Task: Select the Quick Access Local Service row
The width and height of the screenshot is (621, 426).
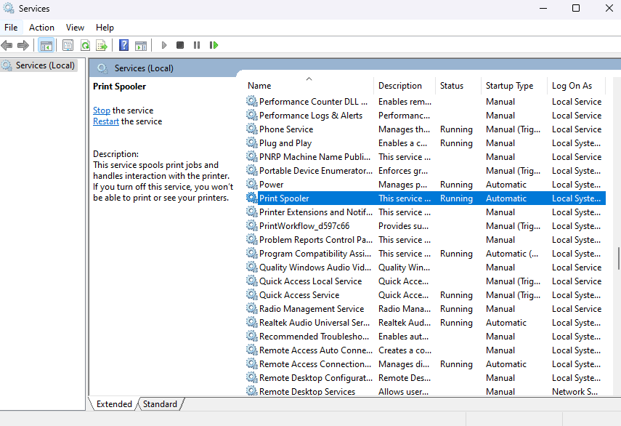Action: pyautogui.click(x=426, y=281)
